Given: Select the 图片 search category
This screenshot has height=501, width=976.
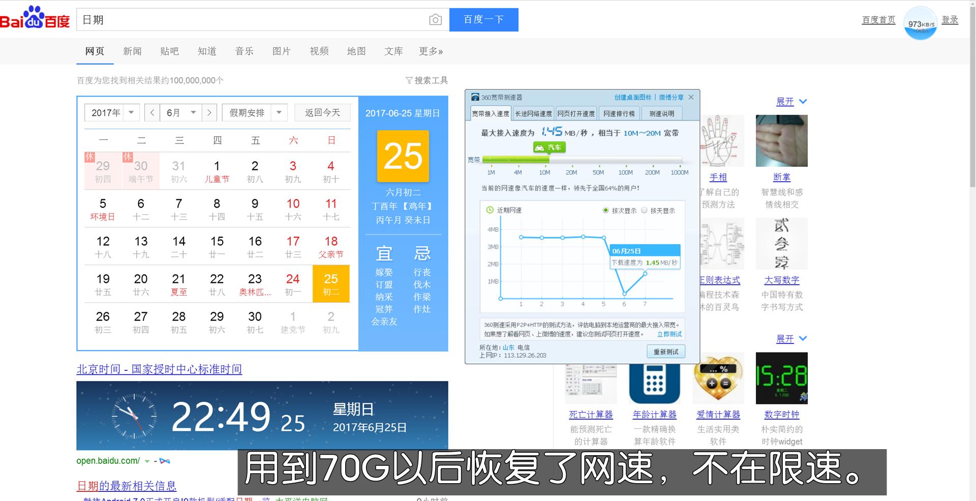Looking at the screenshot, I should point(281,51).
